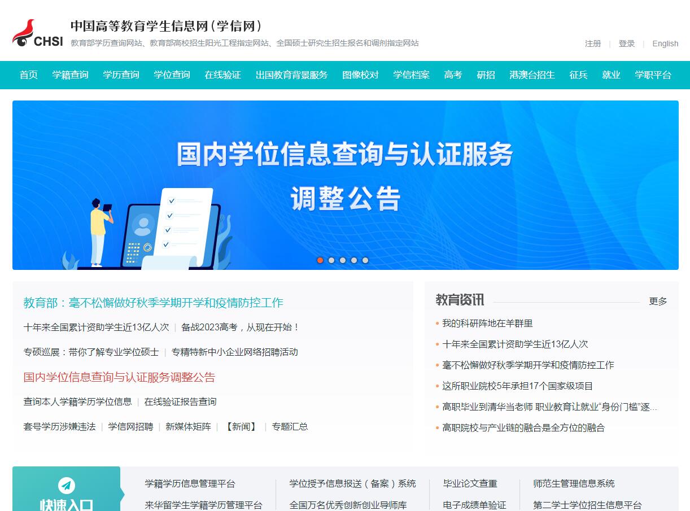Open 国内学位信息查询与认证服务调整公告 notice
This screenshot has width=690, height=511.
(119, 377)
